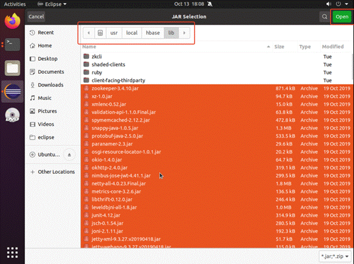354x264 pixels.
Task: Go to Desktop in sidebar
Action: click(x=52, y=59)
